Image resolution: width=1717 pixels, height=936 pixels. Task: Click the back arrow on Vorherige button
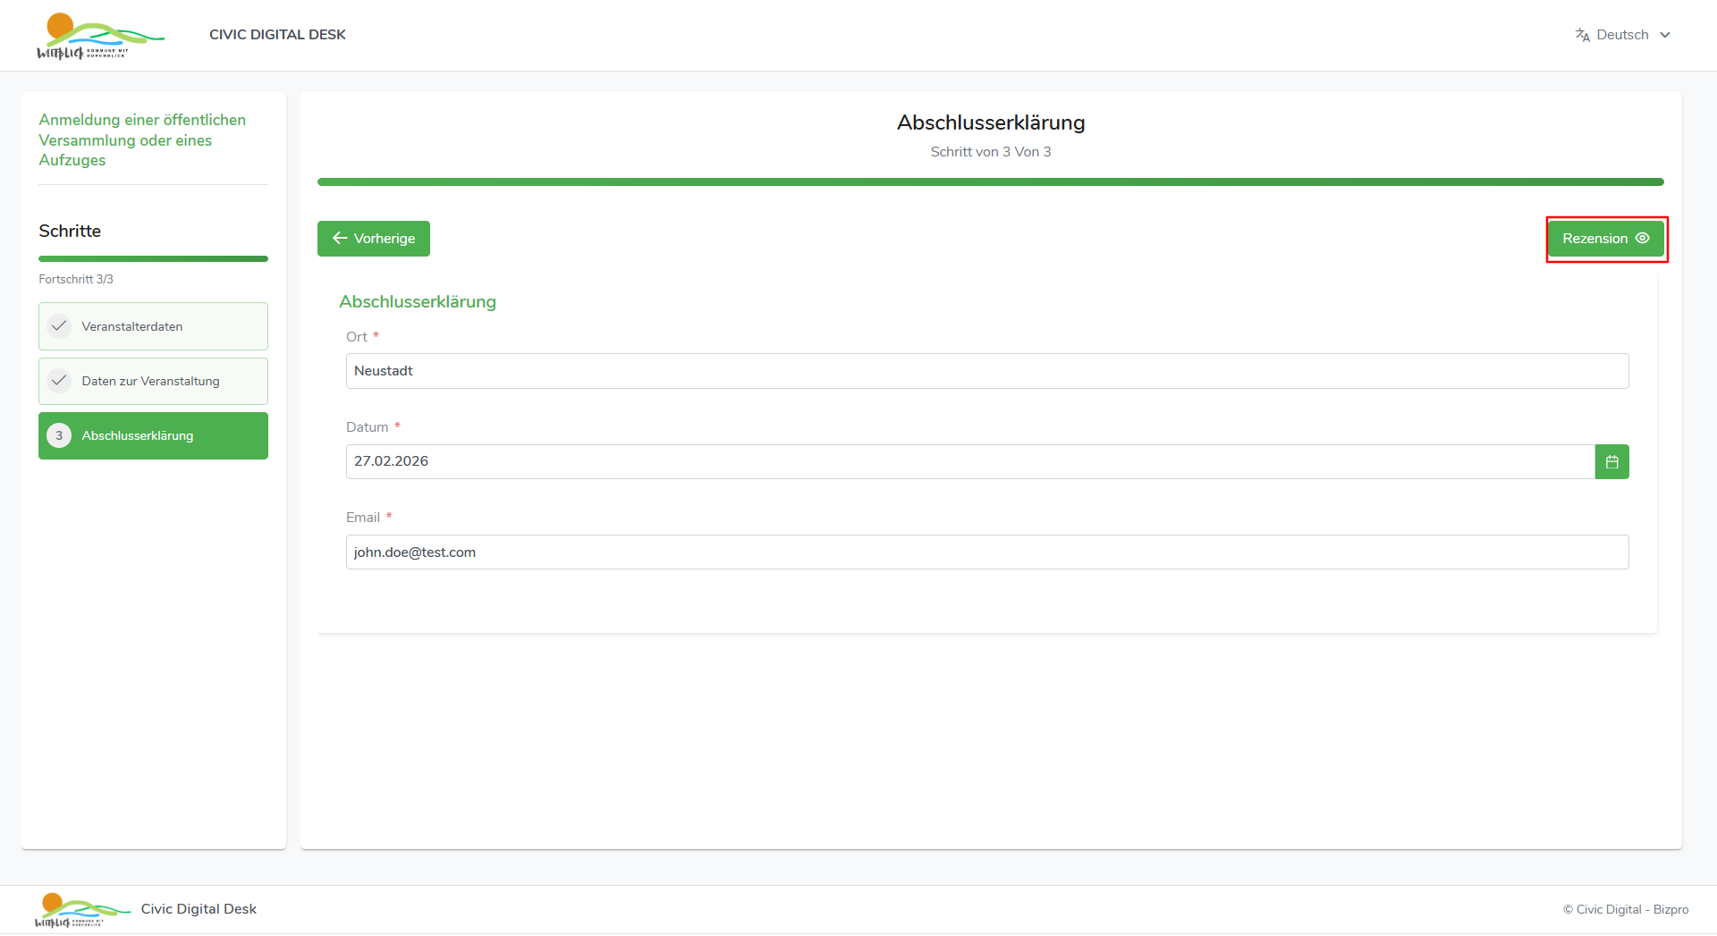(x=340, y=239)
